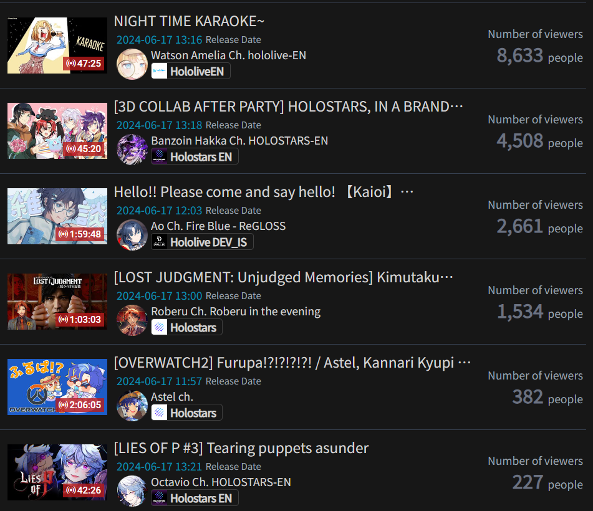Open '[LIES OF P #3] Tearing puppets asunder' title
This screenshot has height=511, width=593.
[x=241, y=448]
